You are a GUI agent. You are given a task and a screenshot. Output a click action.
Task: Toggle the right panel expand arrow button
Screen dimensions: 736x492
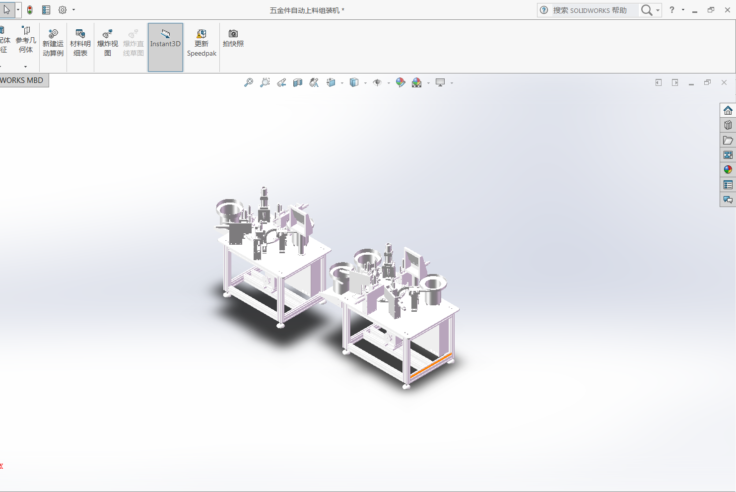(x=675, y=83)
